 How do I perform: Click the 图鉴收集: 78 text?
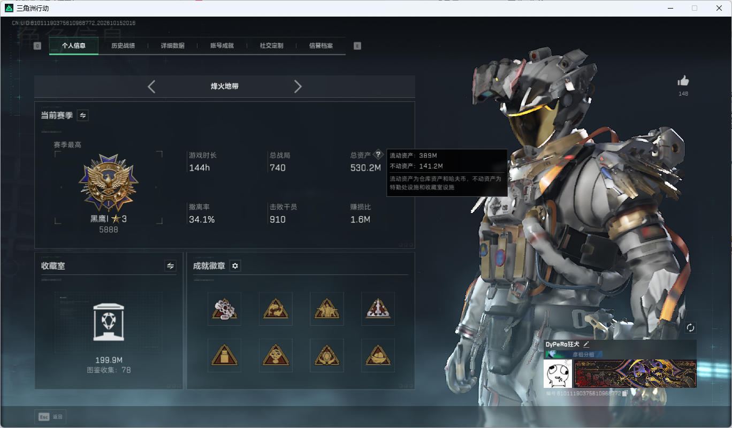tap(109, 370)
